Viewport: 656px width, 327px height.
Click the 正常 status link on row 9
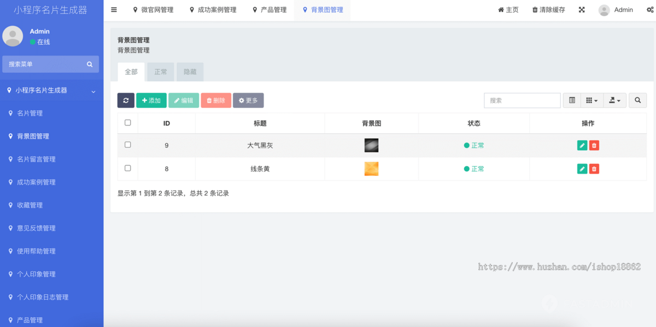coord(474,145)
